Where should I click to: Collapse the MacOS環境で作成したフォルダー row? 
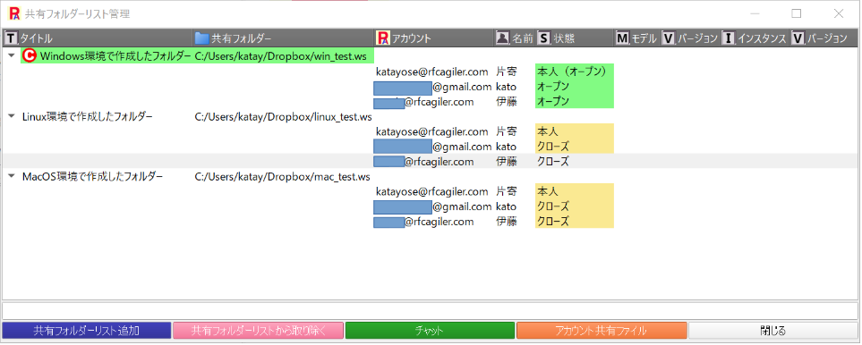click(12, 177)
